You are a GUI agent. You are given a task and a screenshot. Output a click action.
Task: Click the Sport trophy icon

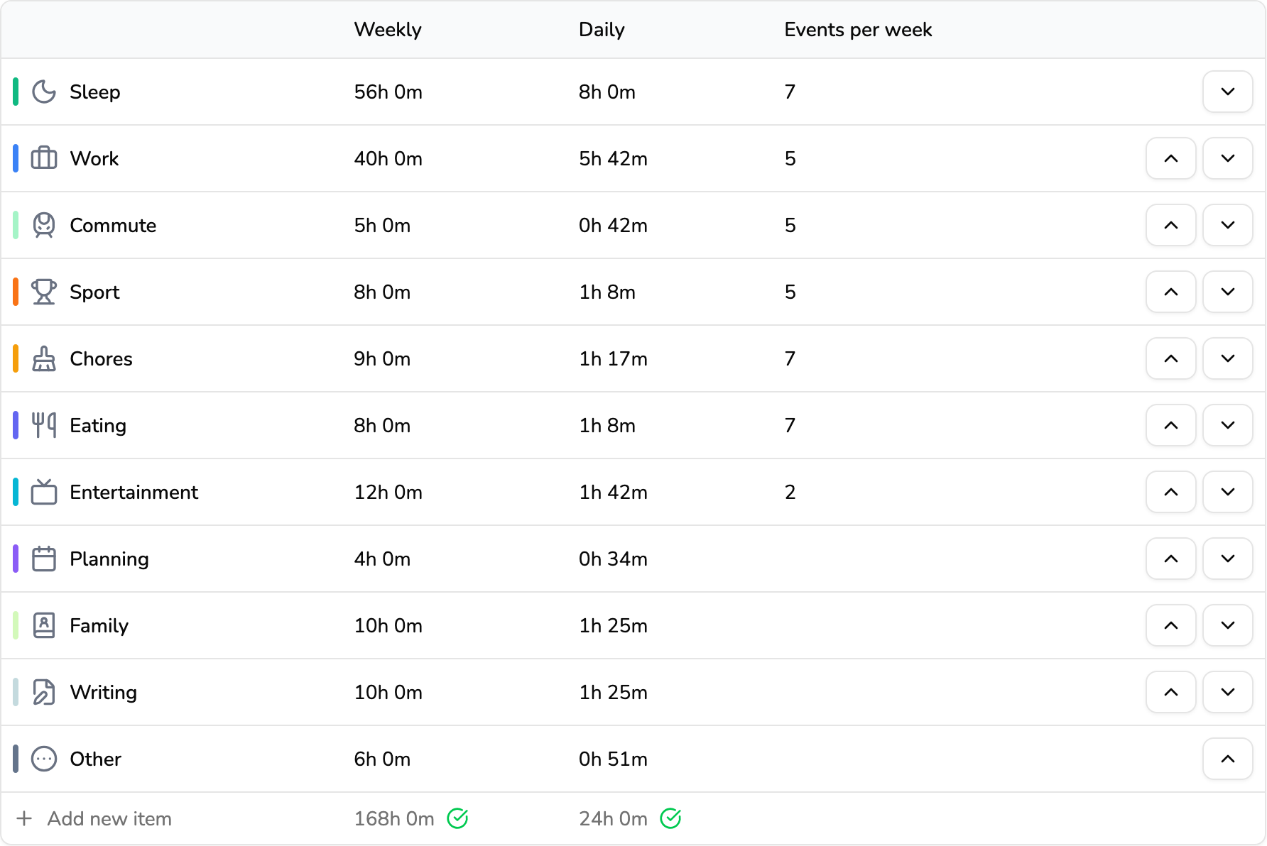[43, 292]
